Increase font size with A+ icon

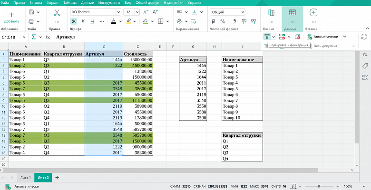pos(155,12)
